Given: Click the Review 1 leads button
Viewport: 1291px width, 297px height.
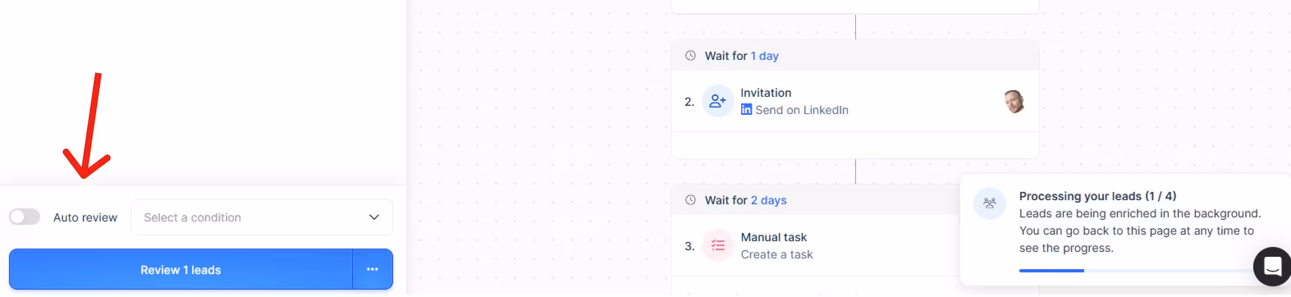Looking at the screenshot, I should (x=181, y=270).
